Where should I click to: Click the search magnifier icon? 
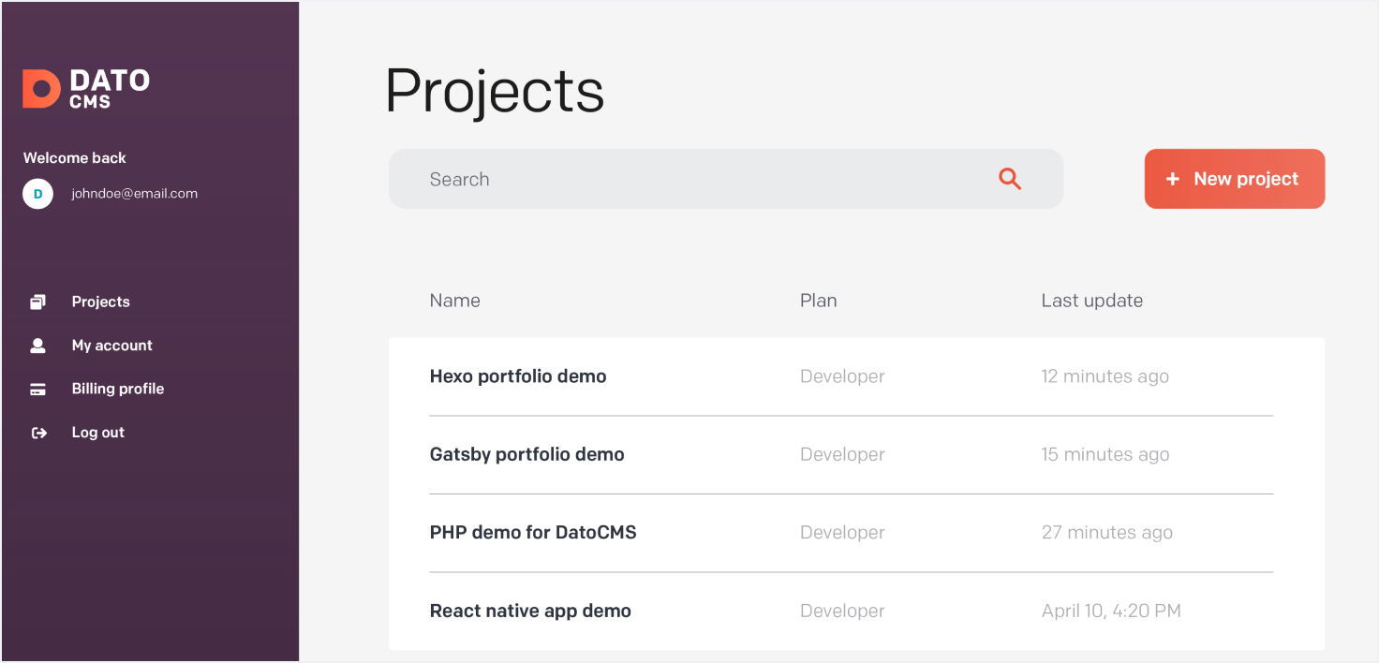point(1009,179)
